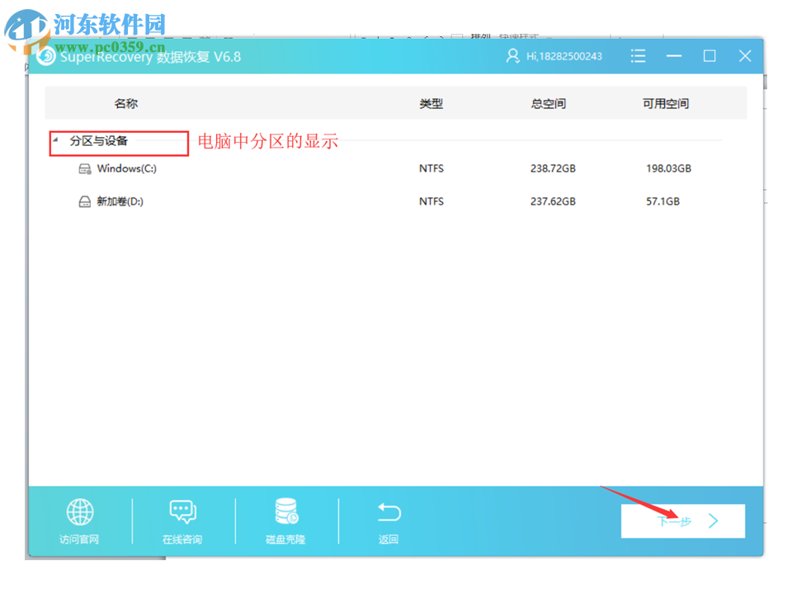Click the 返回 return arrow icon

pyautogui.click(x=389, y=511)
